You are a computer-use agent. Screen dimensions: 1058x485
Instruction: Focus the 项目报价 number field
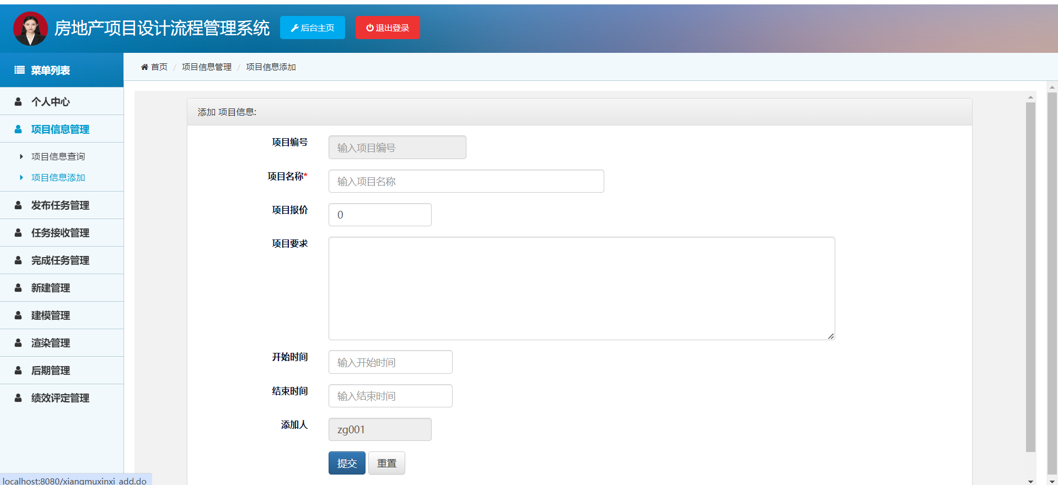tap(380, 215)
